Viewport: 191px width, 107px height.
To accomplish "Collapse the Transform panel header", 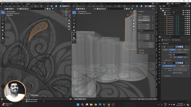I will pyautogui.click(x=141, y=11).
